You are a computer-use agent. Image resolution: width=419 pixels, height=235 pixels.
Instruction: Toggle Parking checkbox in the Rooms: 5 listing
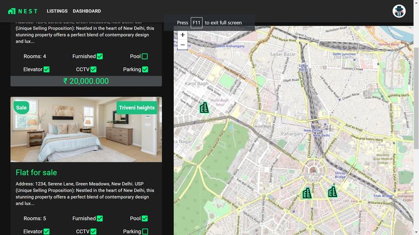pos(145,232)
